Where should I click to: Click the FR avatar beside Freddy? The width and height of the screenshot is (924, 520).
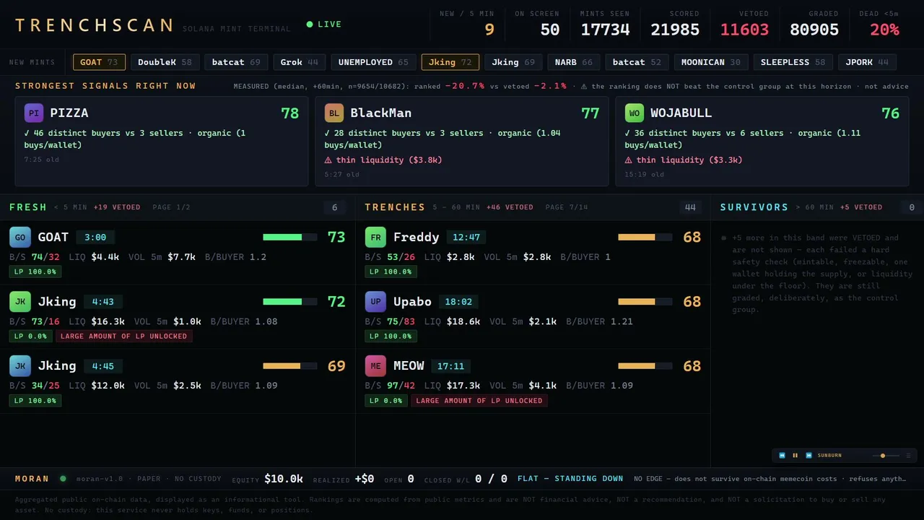(x=375, y=237)
